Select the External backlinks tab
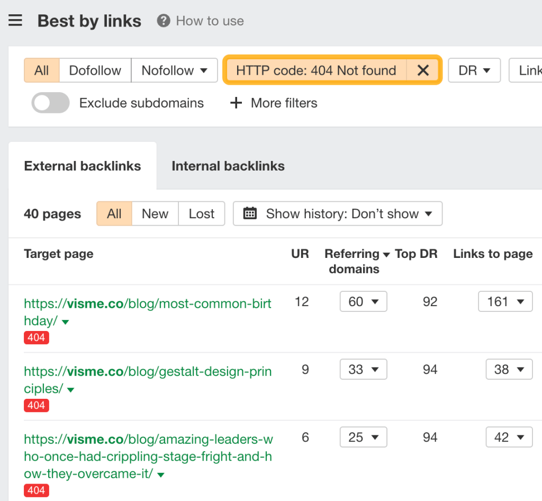Image resolution: width=542 pixels, height=501 pixels. coord(82,166)
